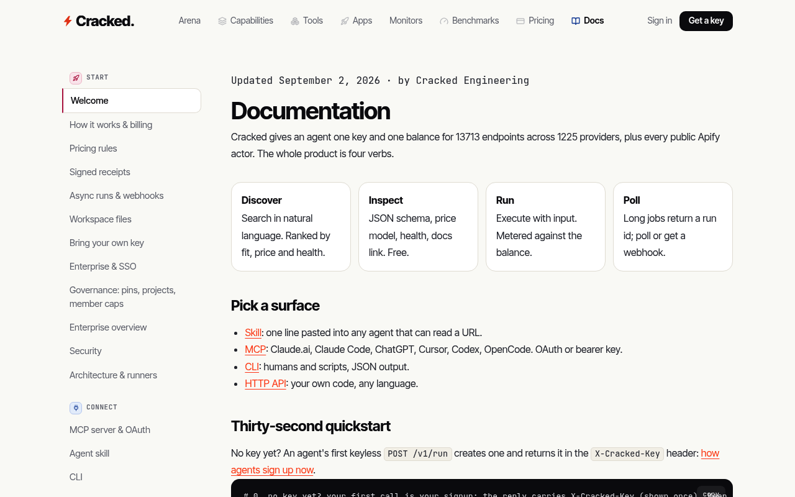The image size is (795, 497).
Task: Open the Monitors nav item
Action: [406, 21]
